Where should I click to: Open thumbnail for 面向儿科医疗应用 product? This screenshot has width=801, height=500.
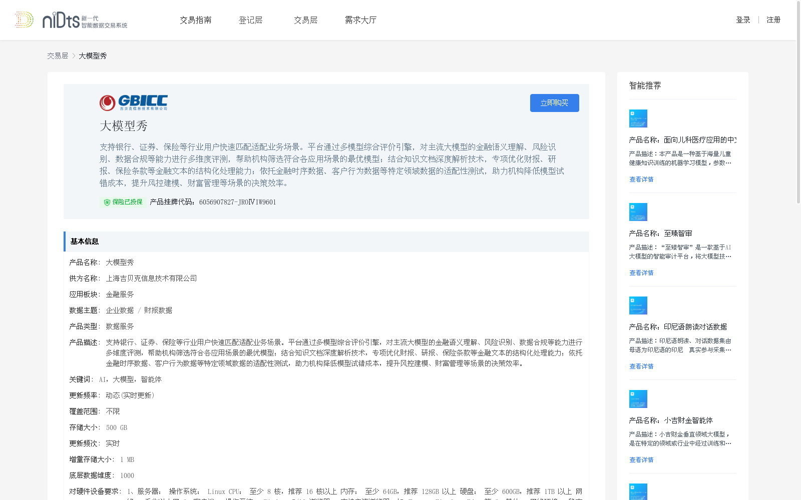638,118
